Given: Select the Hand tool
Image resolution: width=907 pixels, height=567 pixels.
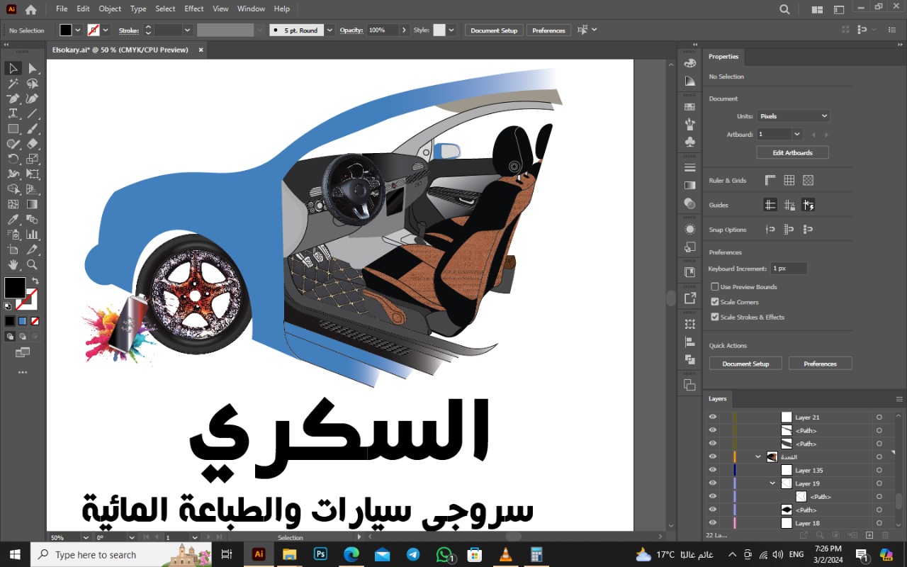Looking at the screenshot, I should click(13, 264).
